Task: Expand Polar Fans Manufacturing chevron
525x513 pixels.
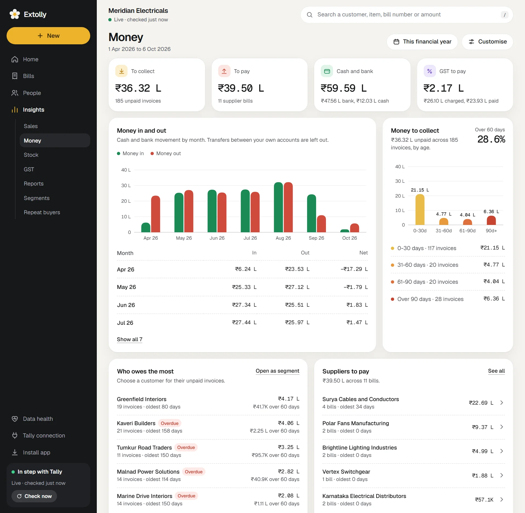Action: click(x=502, y=427)
